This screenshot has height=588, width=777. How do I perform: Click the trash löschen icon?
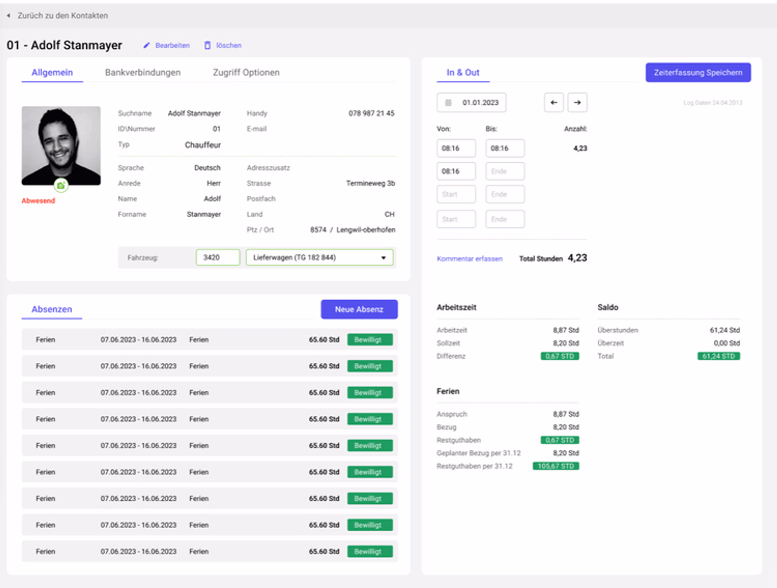tap(207, 45)
